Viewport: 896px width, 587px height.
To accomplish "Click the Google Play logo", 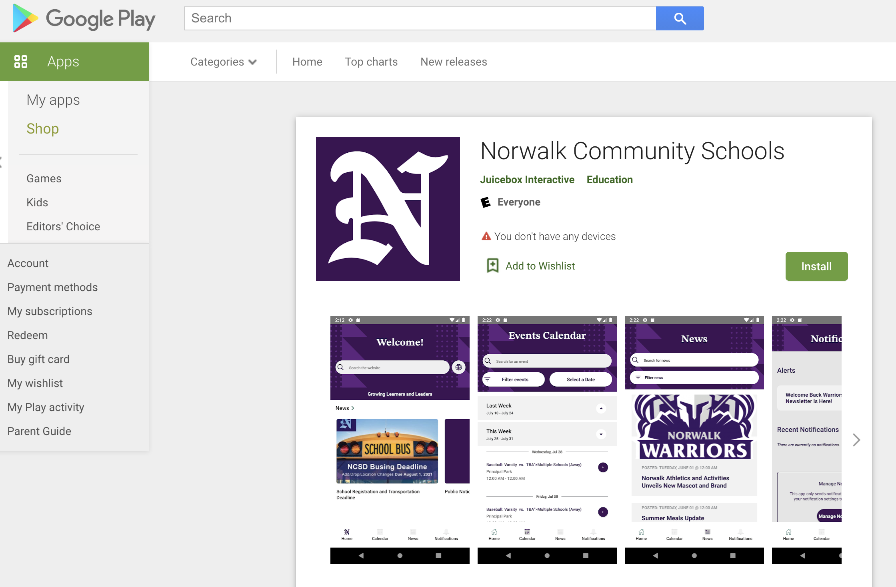I will (x=84, y=18).
